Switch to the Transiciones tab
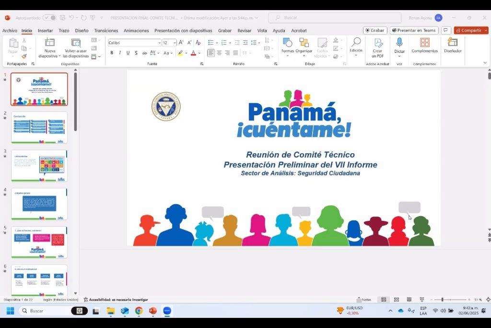The width and height of the screenshot is (491, 328). coord(106,30)
